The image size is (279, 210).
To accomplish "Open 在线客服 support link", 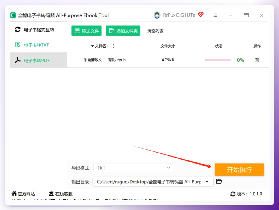I will pyautogui.click(x=64, y=194).
